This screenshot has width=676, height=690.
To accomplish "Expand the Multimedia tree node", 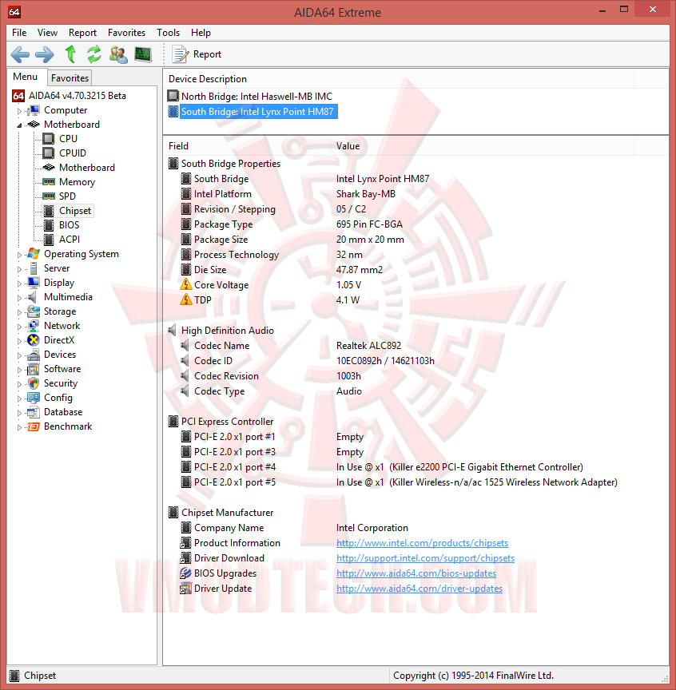I will (19, 298).
